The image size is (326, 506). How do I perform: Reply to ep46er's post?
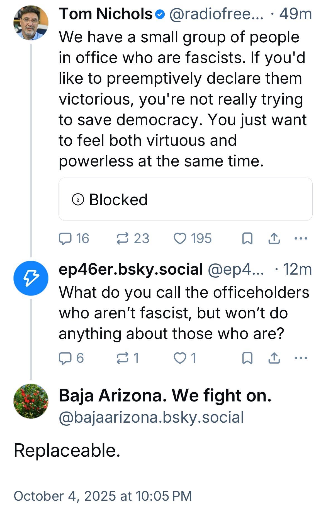(65, 358)
